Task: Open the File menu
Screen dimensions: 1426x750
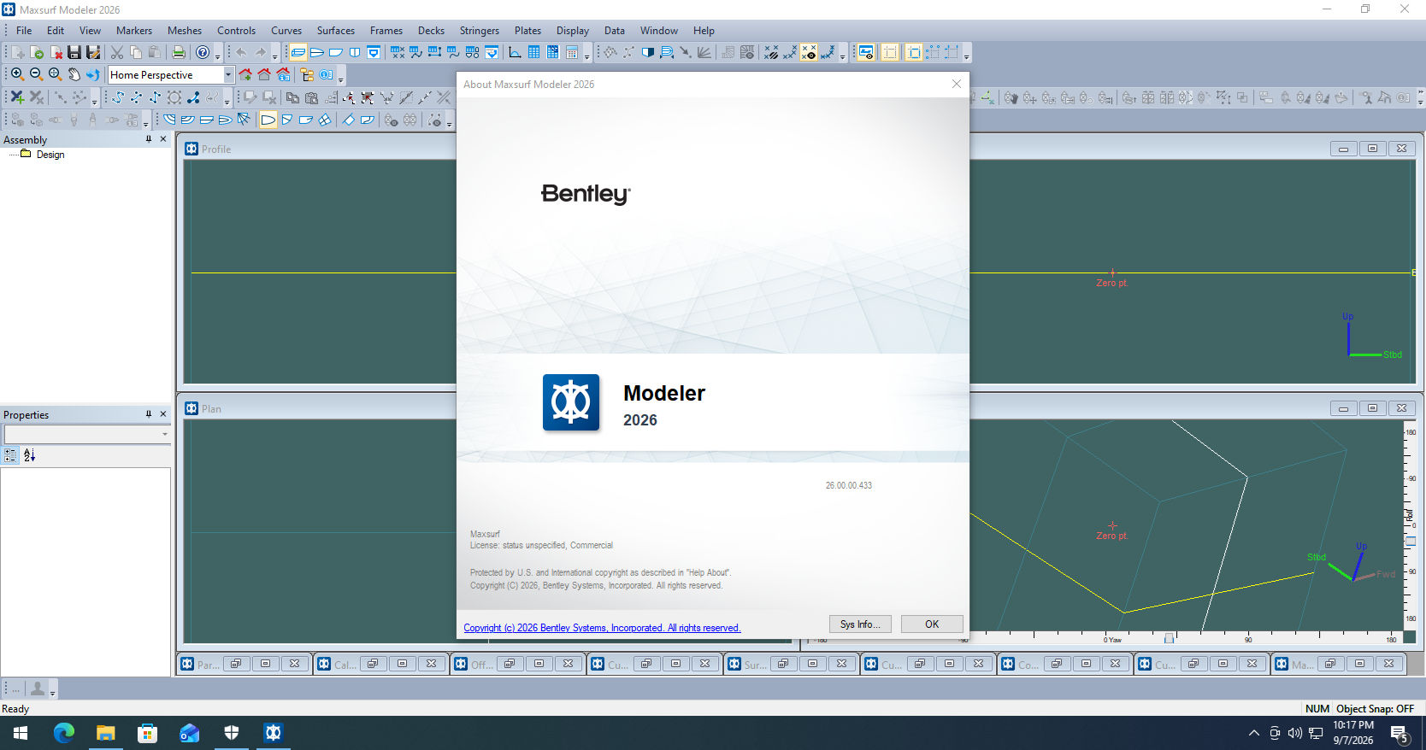Action: pyautogui.click(x=24, y=30)
